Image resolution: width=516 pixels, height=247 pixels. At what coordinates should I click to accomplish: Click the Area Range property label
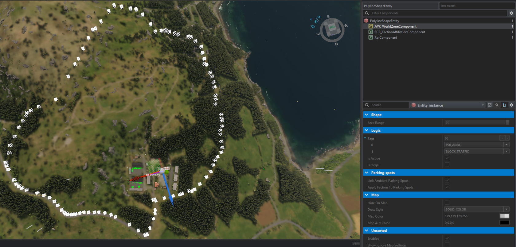point(376,123)
